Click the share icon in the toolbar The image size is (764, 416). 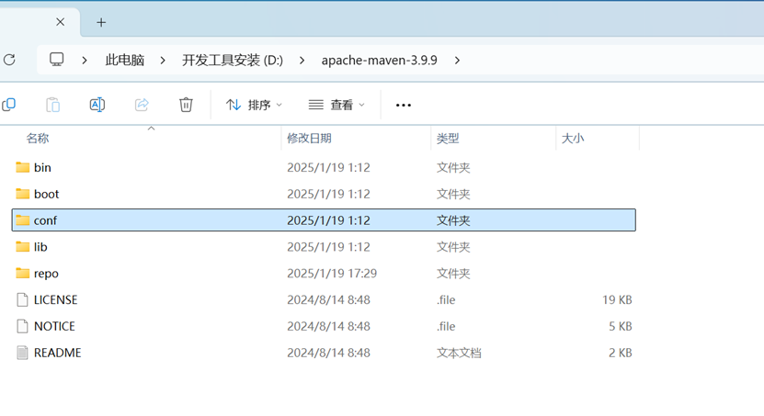pos(142,105)
